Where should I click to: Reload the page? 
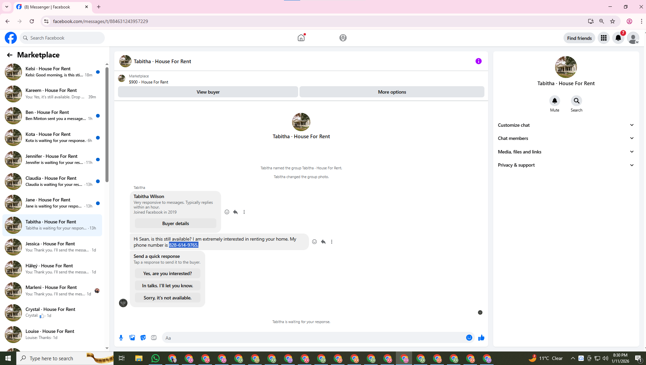tap(32, 21)
